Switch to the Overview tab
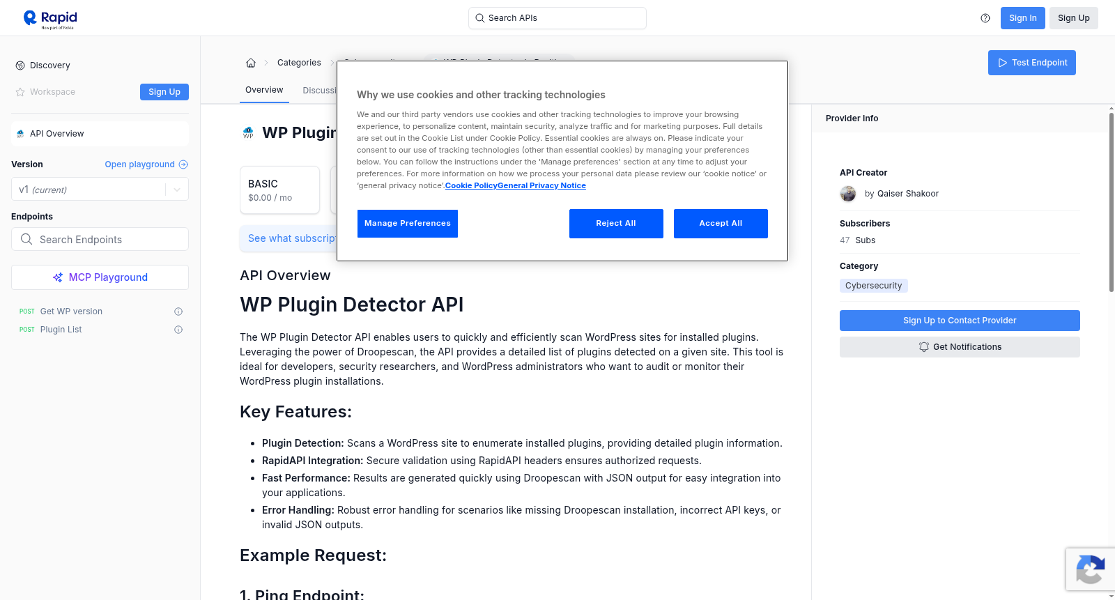Viewport: 1115px width, 600px height. point(264,90)
